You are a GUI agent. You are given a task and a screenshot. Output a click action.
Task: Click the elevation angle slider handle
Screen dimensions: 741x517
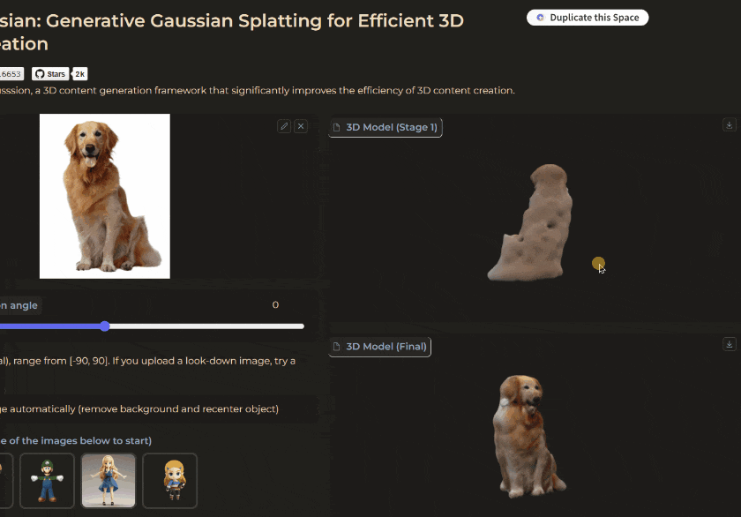(x=105, y=326)
